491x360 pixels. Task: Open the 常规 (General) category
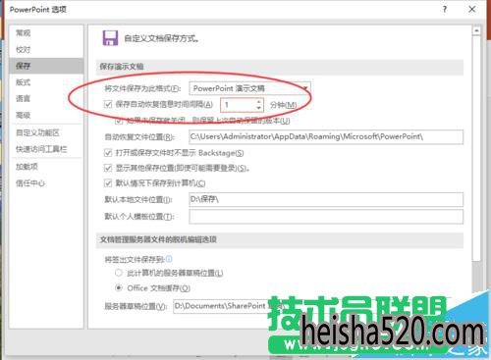point(23,33)
